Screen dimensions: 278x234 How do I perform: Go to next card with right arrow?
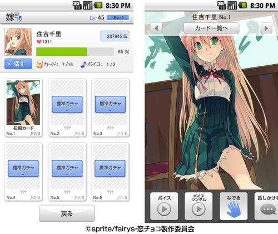266,28
